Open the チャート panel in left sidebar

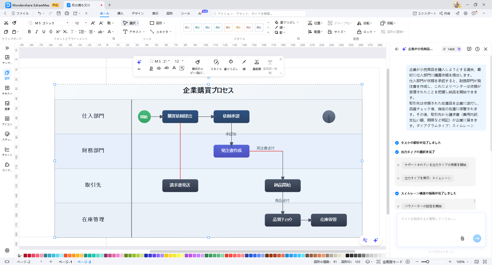coord(7,151)
